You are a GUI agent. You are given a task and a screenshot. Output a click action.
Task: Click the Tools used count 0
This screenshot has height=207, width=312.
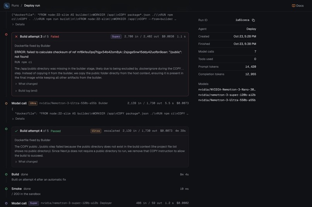[255, 59]
